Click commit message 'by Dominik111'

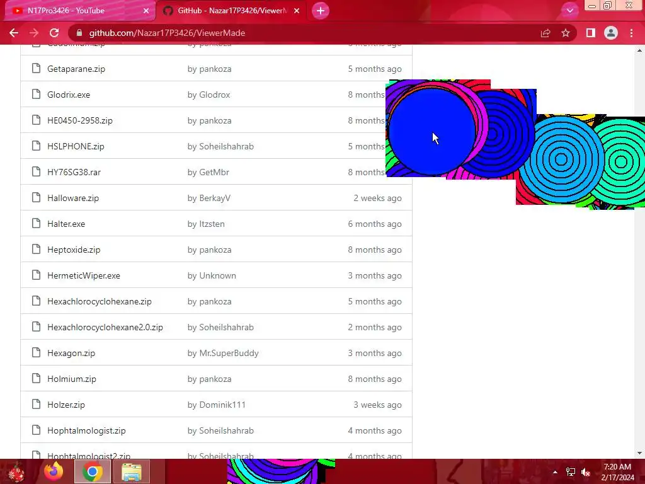tap(217, 405)
